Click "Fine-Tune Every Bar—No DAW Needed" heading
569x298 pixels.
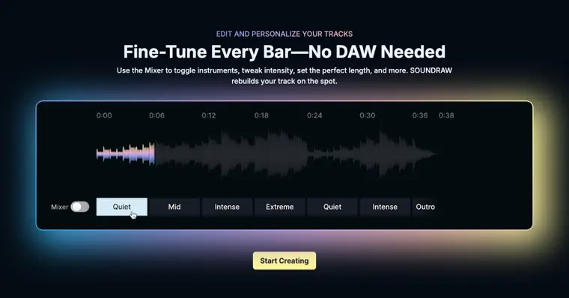coord(284,52)
